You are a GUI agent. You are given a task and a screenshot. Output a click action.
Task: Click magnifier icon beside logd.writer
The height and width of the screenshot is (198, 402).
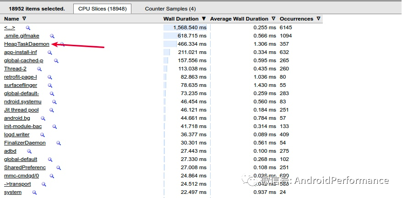point(43,135)
